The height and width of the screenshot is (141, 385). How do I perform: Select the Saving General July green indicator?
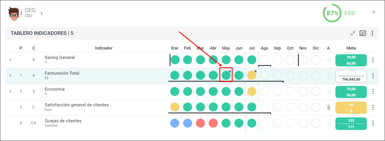(252, 59)
